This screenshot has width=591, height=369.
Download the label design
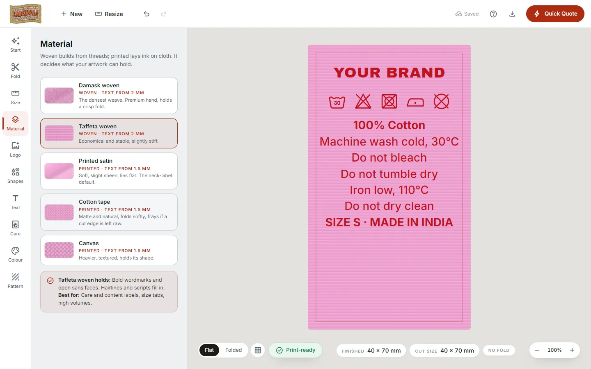512,14
